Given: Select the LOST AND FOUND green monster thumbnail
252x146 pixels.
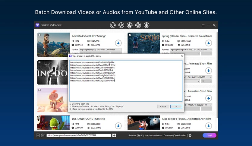Looking at the screenshot, I should click(53, 122).
